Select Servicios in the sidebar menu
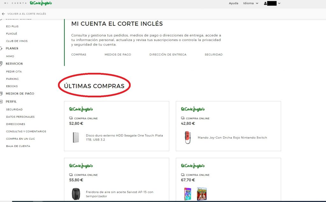Viewport: 326px width, 202px height. (14, 64)
